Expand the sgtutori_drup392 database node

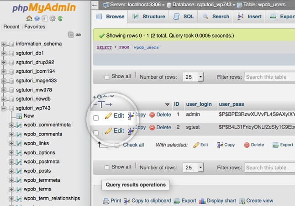pos(3,62)
